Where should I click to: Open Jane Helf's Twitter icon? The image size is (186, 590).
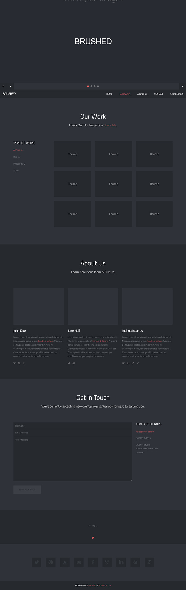coord(69,363)
